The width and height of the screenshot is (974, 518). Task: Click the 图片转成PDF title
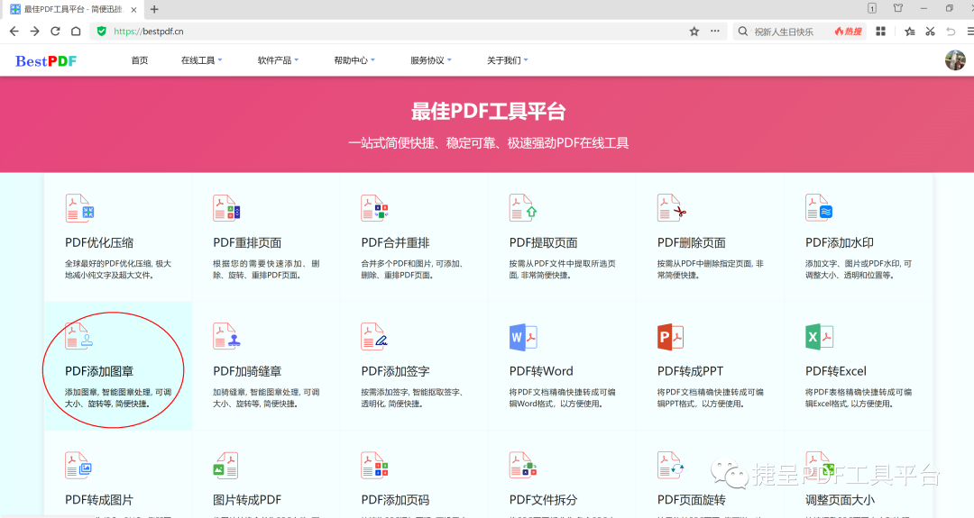pos(247,500)
